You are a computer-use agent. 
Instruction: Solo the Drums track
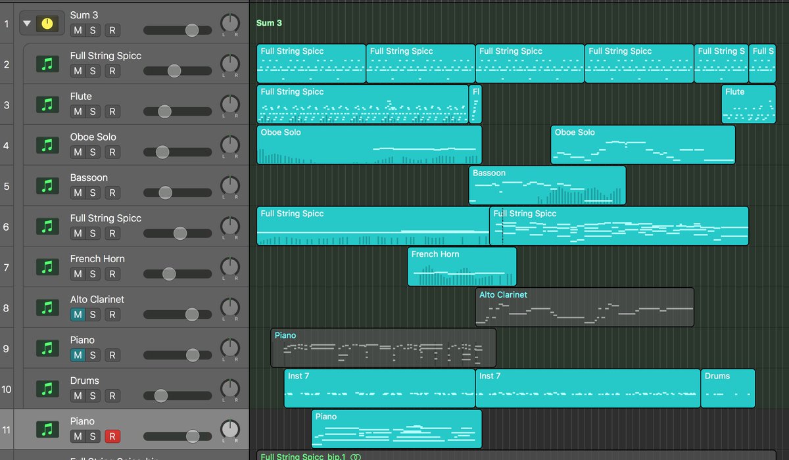point(93,396)
